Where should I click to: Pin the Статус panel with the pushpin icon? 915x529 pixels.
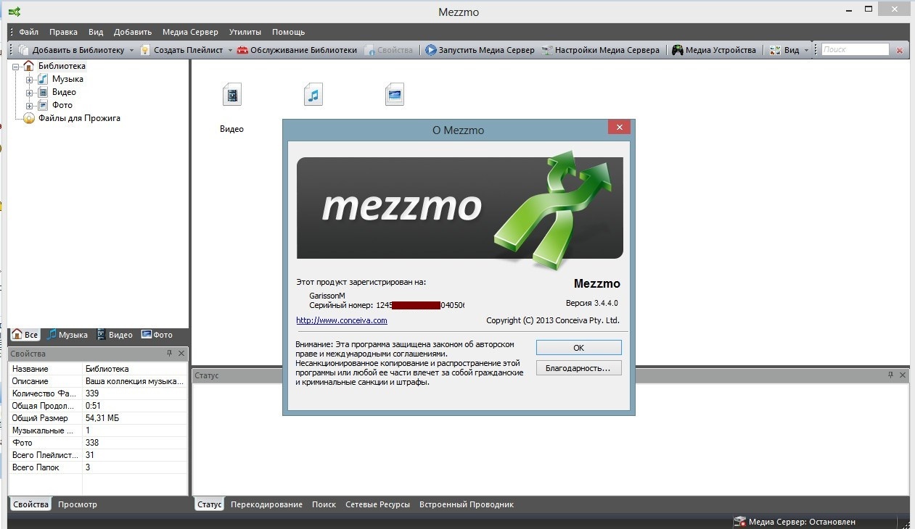click(891, 375)
